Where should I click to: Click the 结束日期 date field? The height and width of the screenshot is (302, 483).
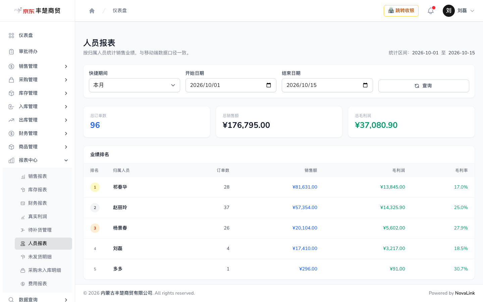click(x=327, y=85)
